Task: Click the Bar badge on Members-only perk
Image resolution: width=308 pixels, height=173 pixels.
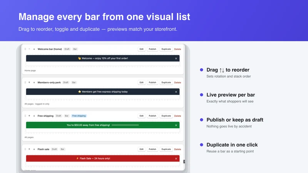Action: coord(74,82)
